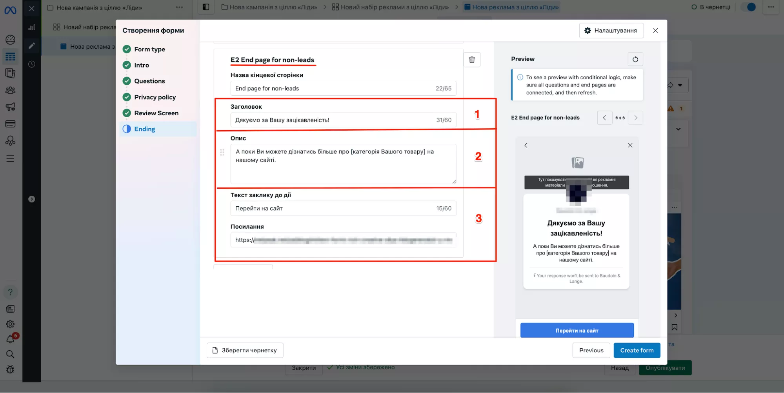The image size is (784, 393).
Task: Open billing card icon in sidebar
Action: pyautogui.click(x=11, y=124)
